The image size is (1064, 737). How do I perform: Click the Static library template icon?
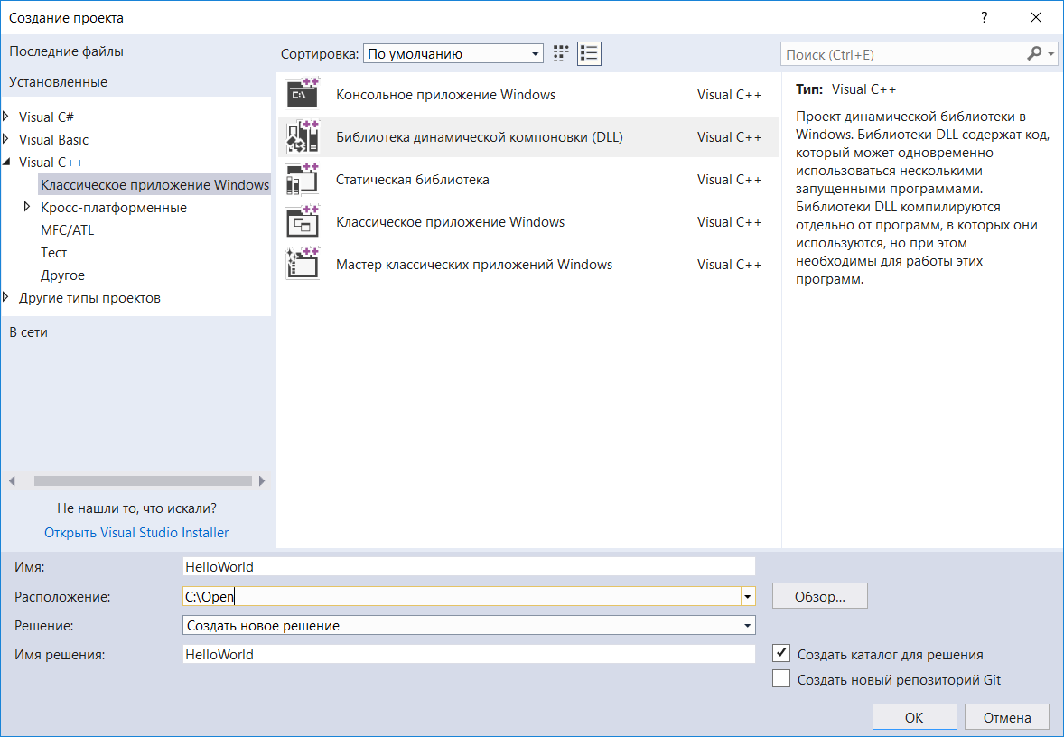(x=303, y=179)
